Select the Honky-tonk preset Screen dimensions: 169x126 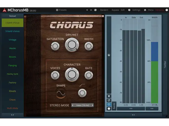coord(12,74)
